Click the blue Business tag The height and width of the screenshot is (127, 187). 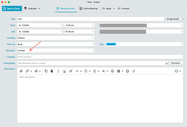point(111,44)
